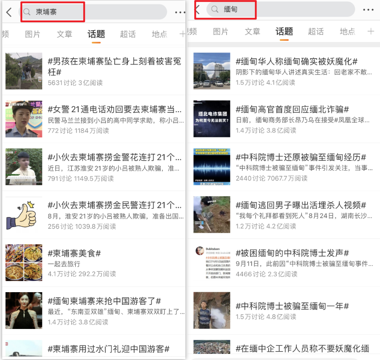Tap description 近日，江苏淮安21岁的小吕被熟人欺骗

(113, 168)
